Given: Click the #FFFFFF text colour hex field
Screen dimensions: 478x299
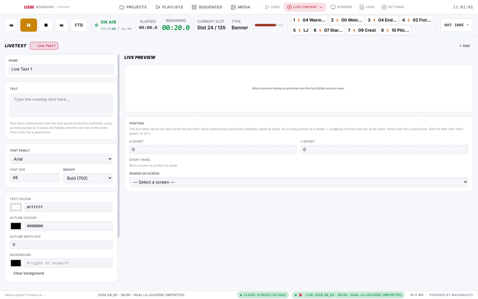Looking at the screenshot, I should click(68, 207).
